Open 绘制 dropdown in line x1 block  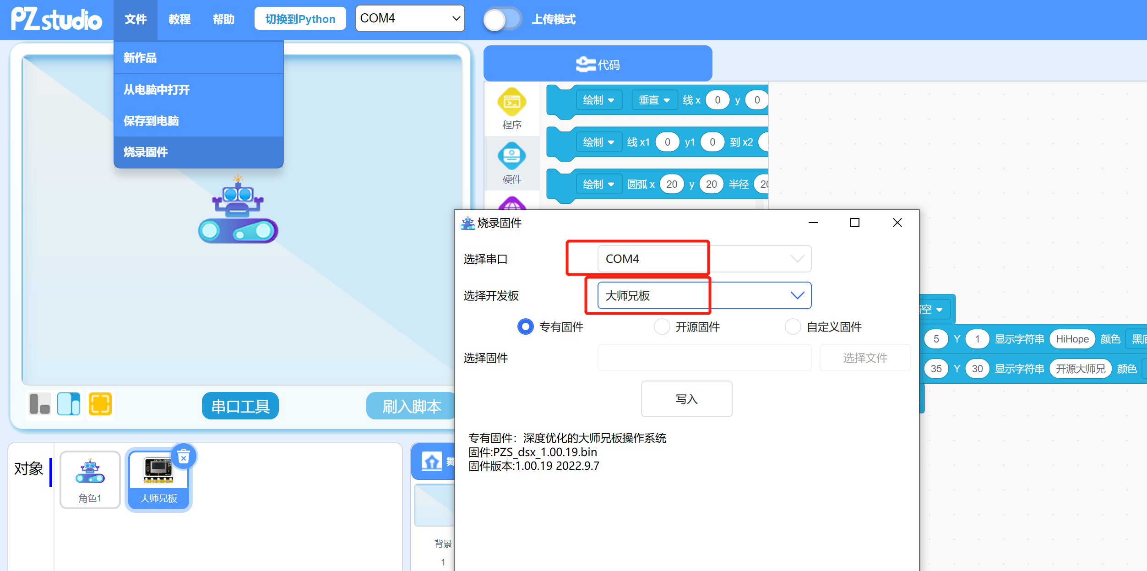click(599, 142)
